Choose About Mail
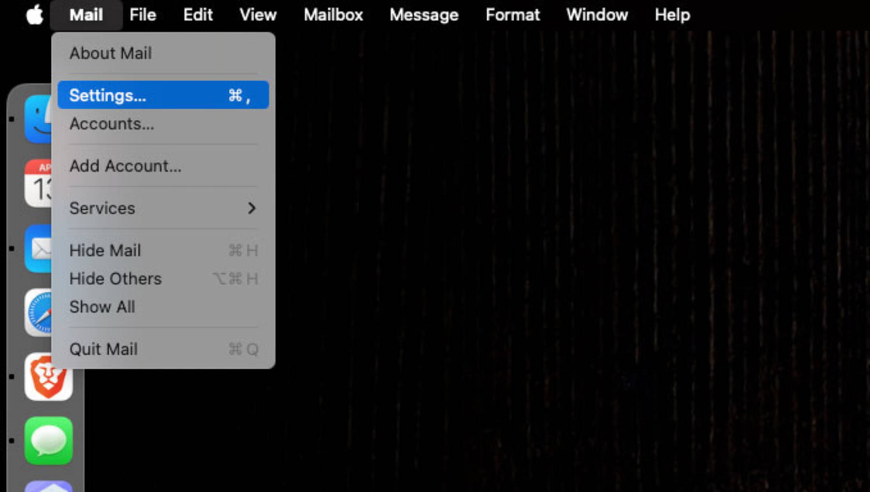This screenshot has height=492, width=870. point(163,53)
